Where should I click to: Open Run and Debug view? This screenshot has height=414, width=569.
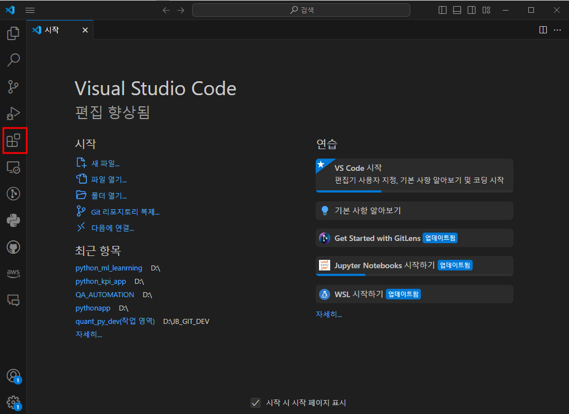click(x=13, y=114)
